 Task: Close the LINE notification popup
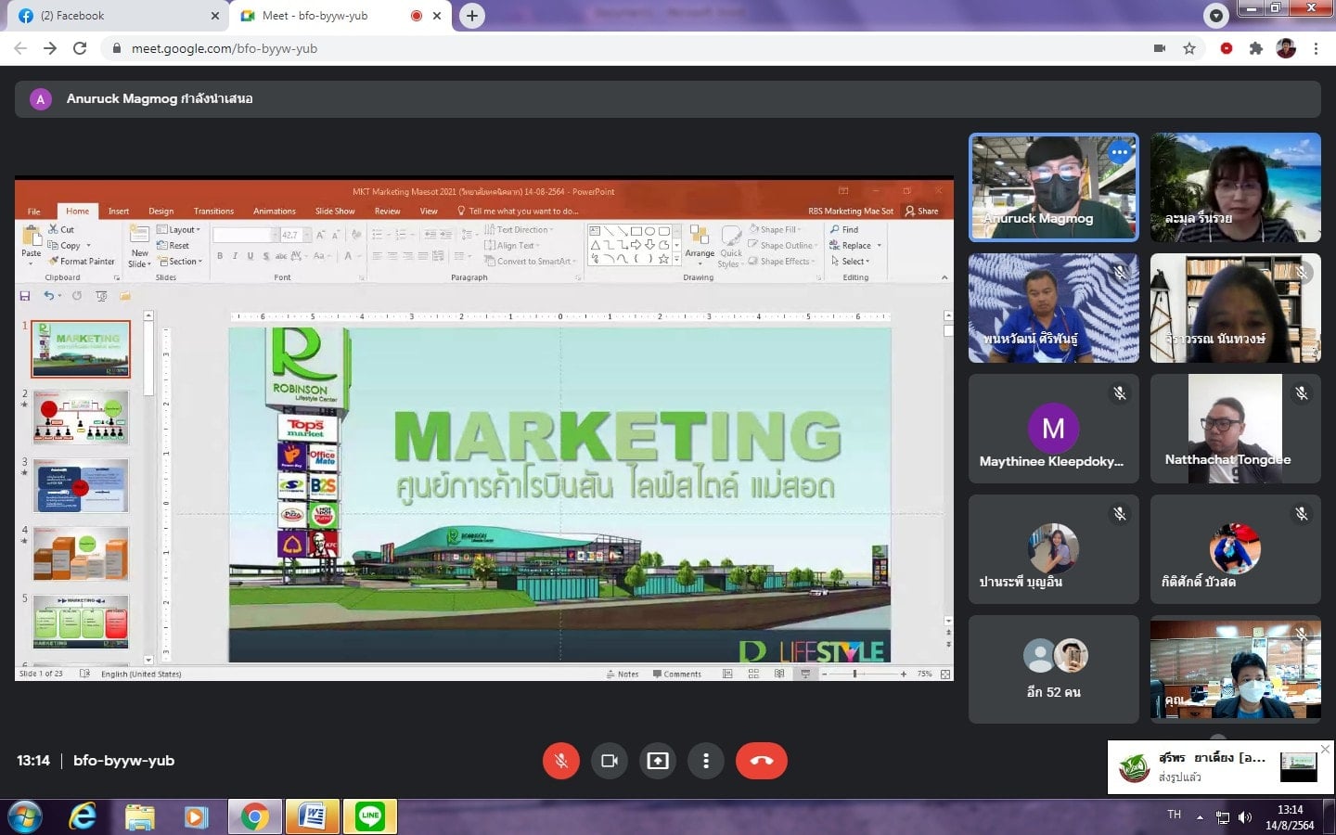pyautogui.click(x=1326, y=749)
